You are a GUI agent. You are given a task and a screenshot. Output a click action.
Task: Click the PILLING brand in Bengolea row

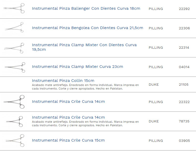156,28
